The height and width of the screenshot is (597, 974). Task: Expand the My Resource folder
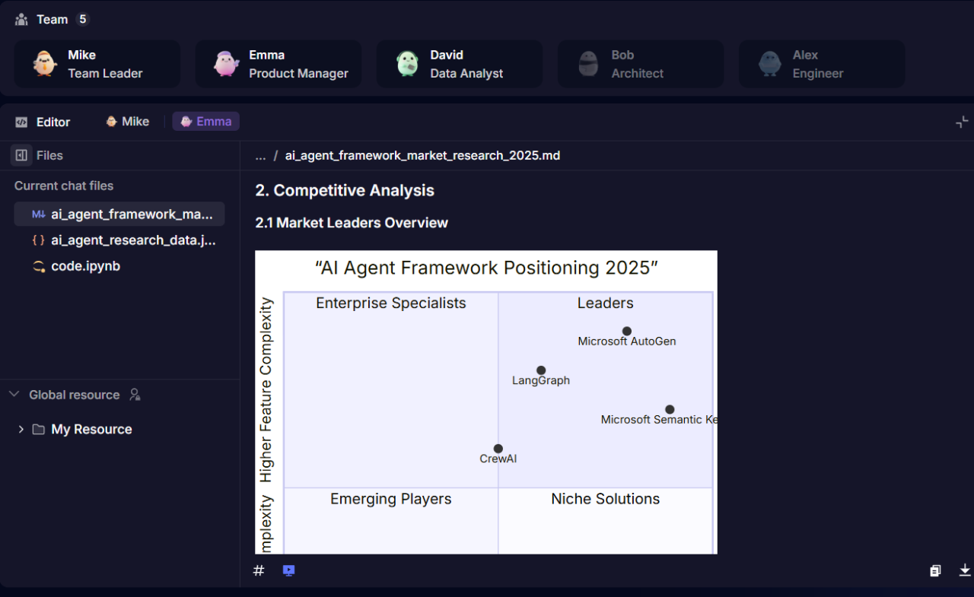click(x=21, y=430)
